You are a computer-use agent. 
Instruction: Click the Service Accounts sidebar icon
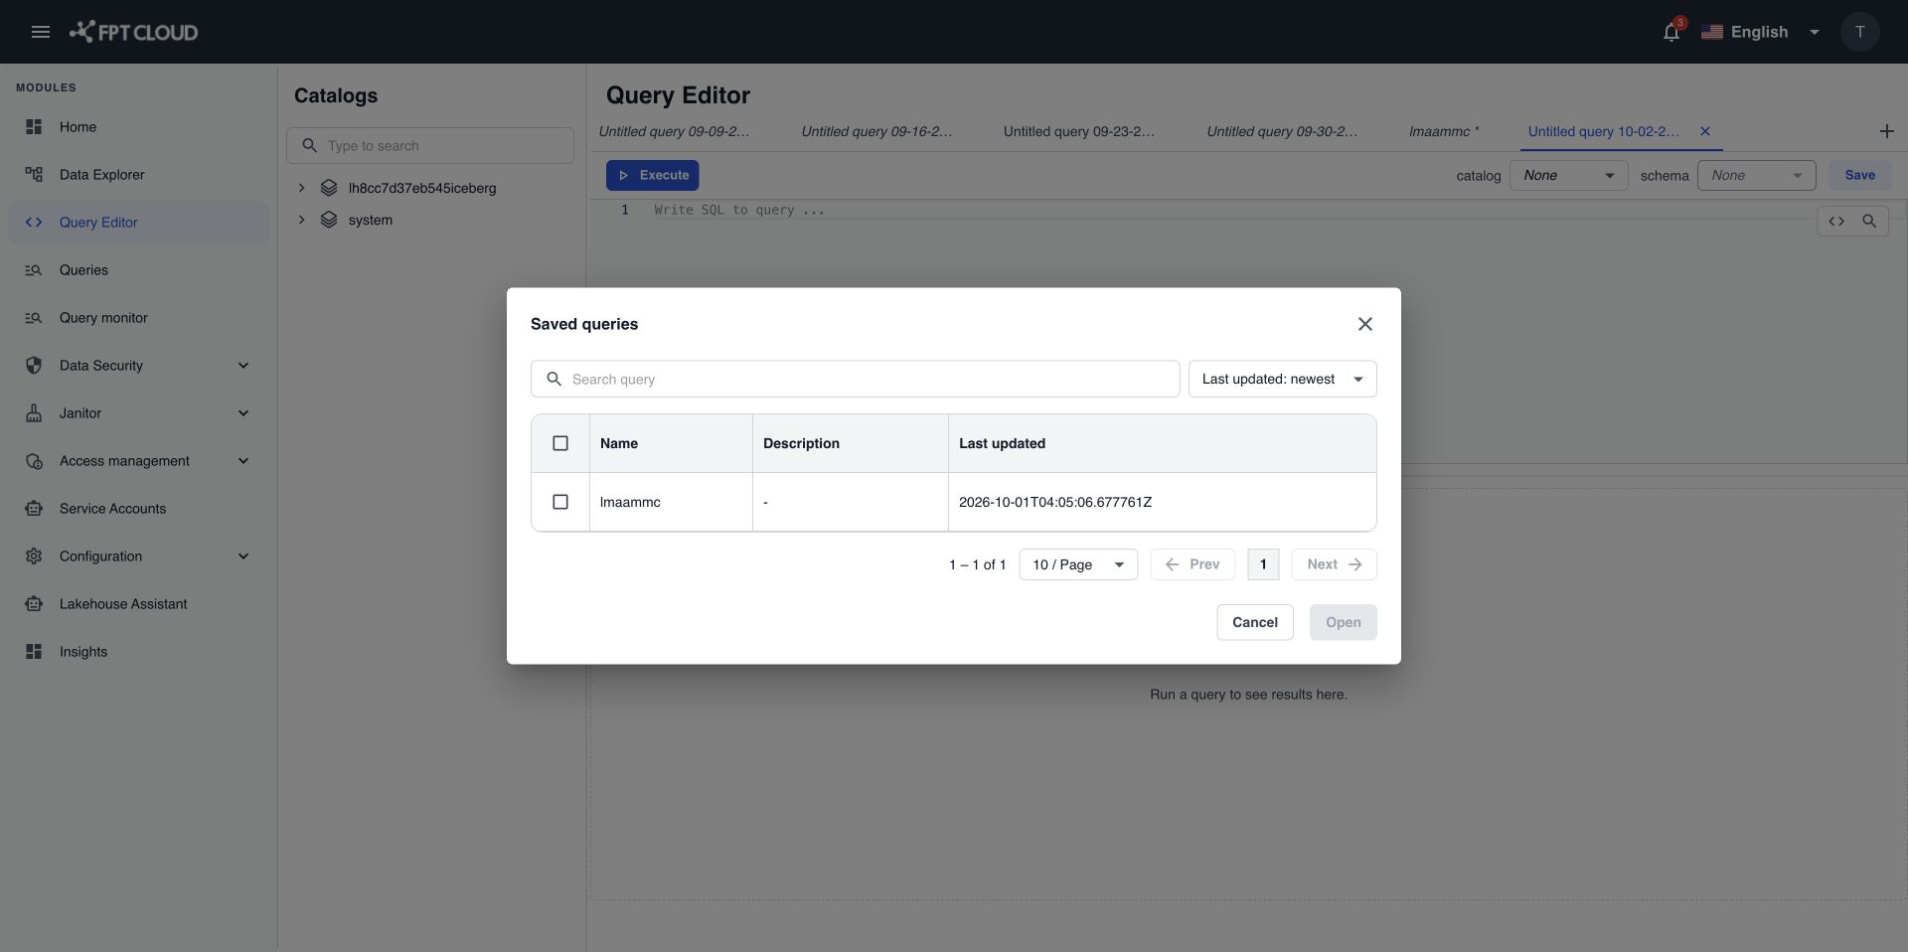34,509
